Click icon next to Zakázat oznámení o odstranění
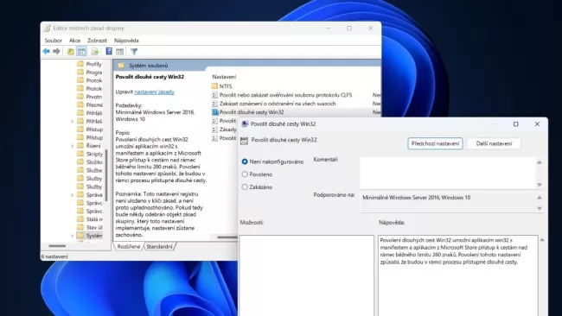This screenshot has width=562, height=316. click(214, 104)
